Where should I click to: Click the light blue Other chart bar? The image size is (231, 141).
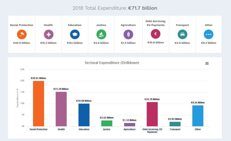[198, 115]
